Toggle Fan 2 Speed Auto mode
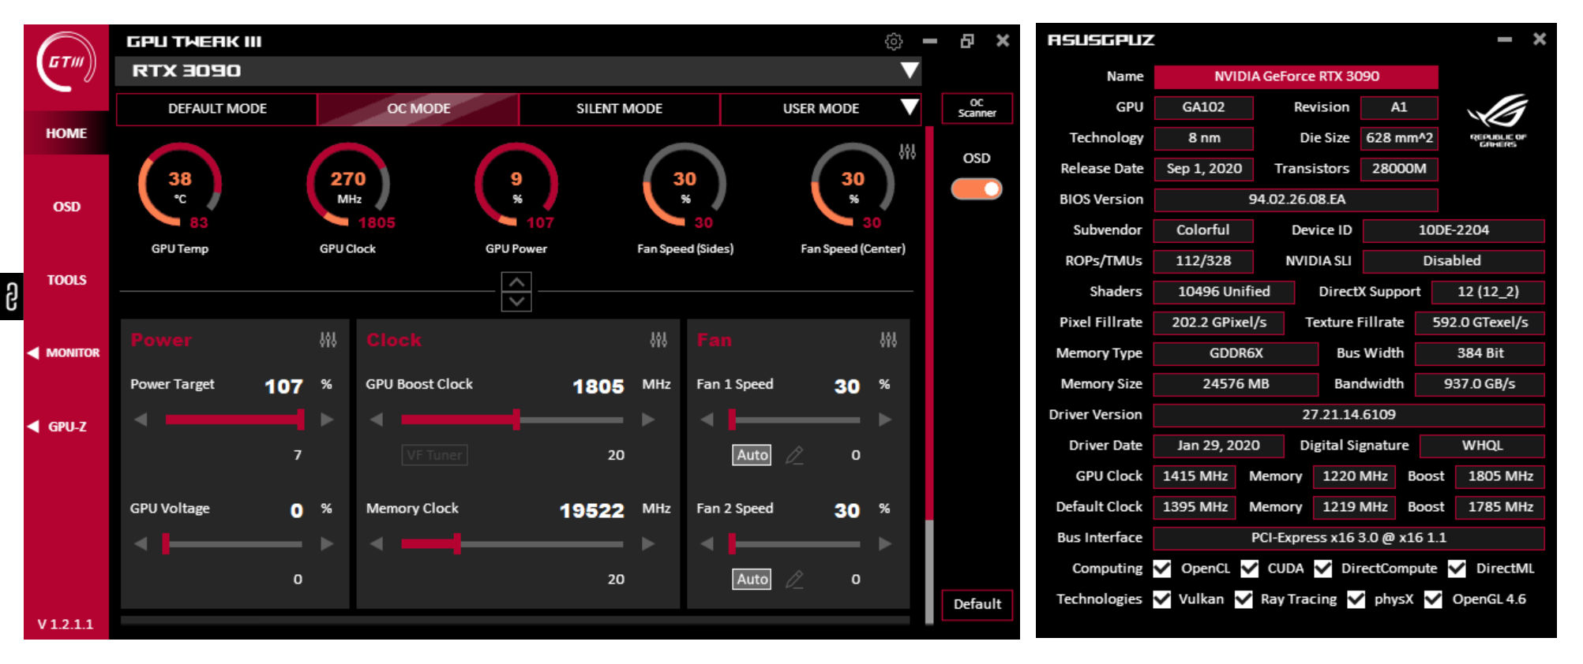Image resolution: width=1583 pixels, height=664 pixels. coord(752,579)
